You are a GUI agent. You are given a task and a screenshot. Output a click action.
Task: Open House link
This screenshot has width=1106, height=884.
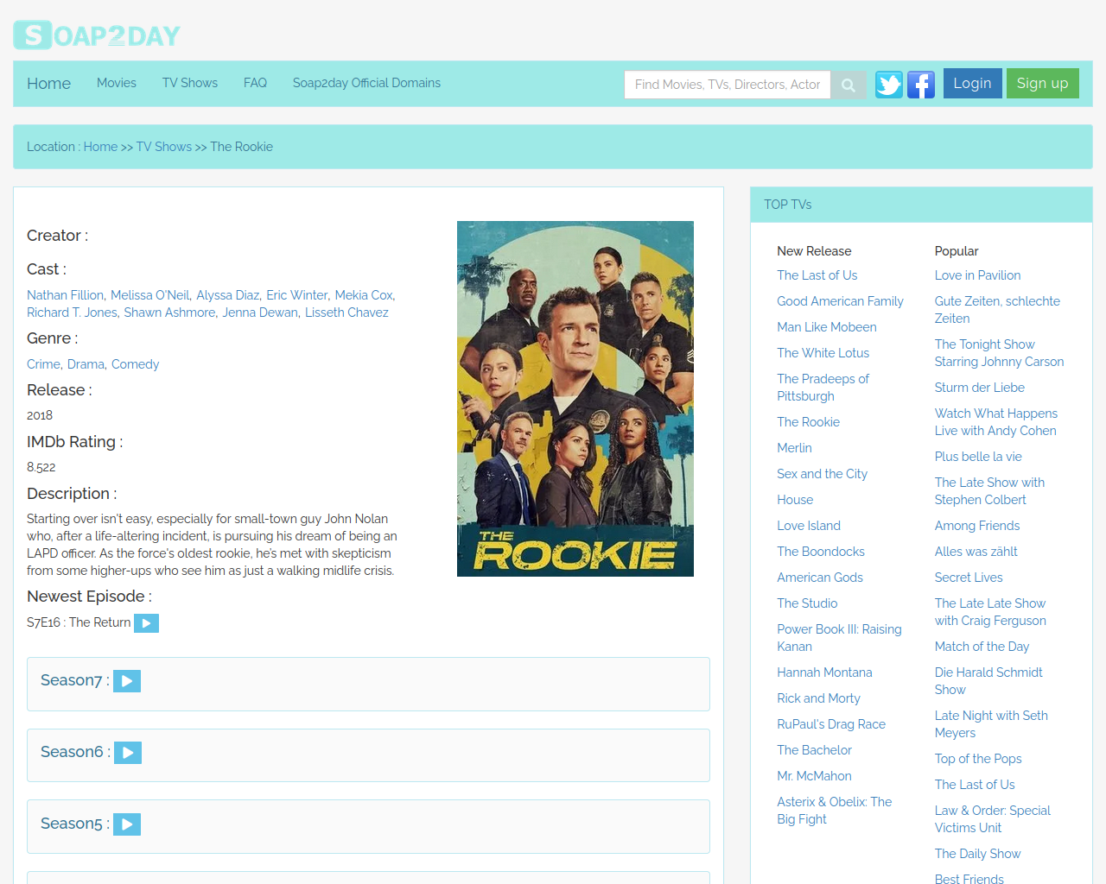(795, 500)
